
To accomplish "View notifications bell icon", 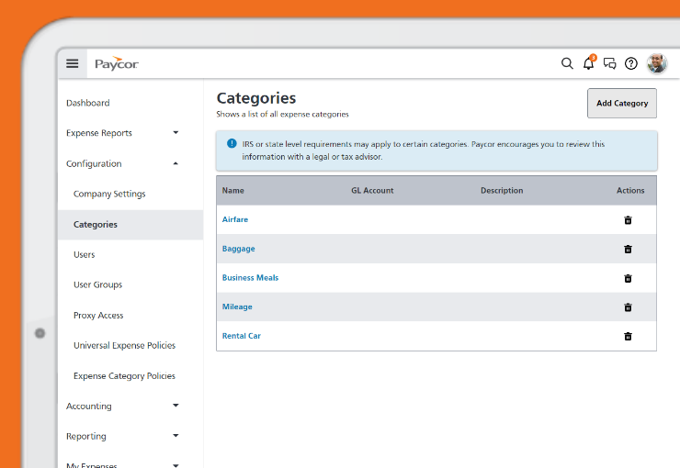I will (588, 62).
